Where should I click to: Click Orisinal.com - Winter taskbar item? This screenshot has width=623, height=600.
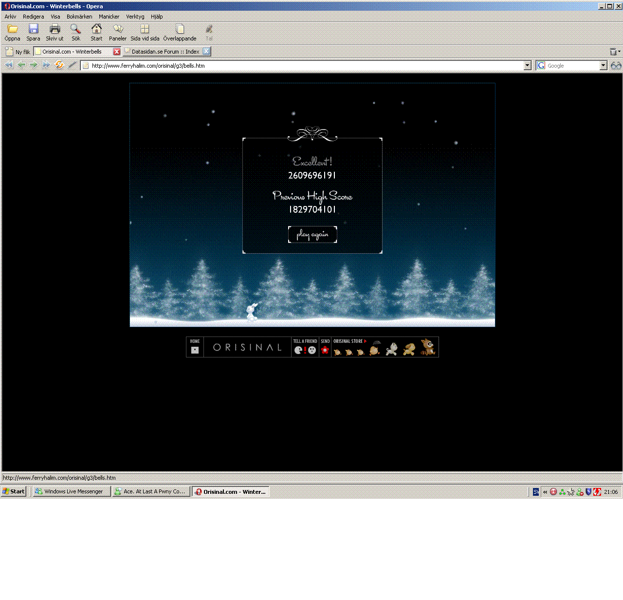pos(231,491)
